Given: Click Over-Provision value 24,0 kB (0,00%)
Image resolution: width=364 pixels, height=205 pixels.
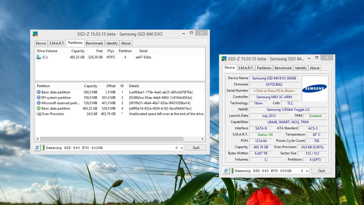Looking at the screenshot, I should (312, 147).
